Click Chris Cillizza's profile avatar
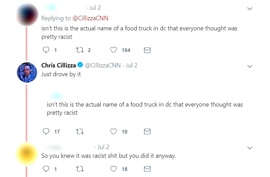The width and height of the screenshot is (270, 177). coord(27,72)
